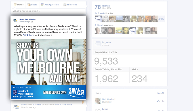
Task: Open the 3AW link in album post
Action: click(23, 104)
